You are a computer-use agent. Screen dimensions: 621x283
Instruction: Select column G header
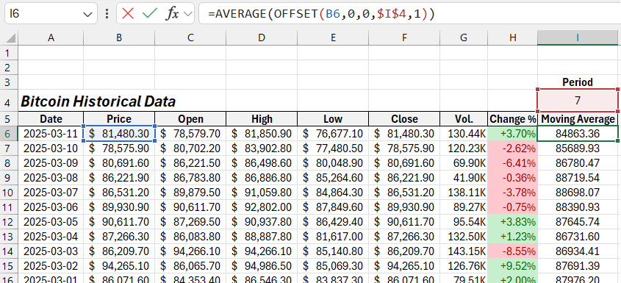pyautogui.click(x=464, y=37)
